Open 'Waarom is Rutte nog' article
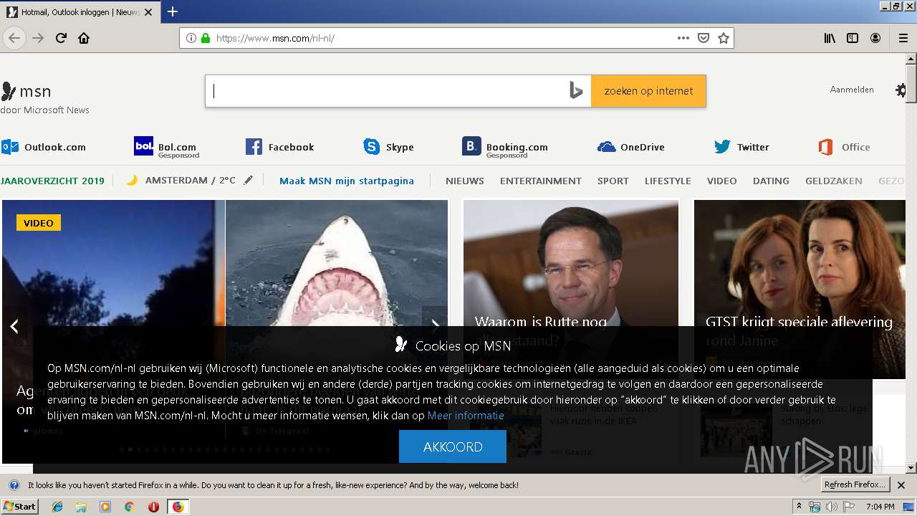 coord(541,322)
